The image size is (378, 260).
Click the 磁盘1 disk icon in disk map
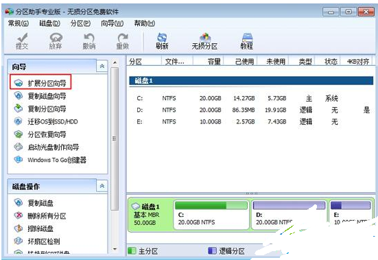[x=136, y=206]
